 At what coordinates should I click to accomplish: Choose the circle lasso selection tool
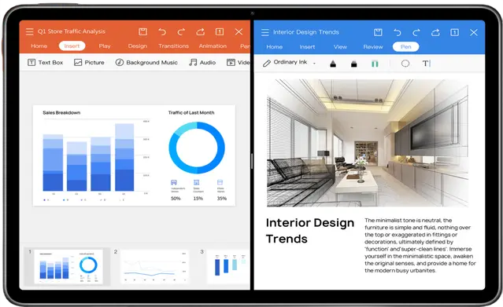click(405, 64)
